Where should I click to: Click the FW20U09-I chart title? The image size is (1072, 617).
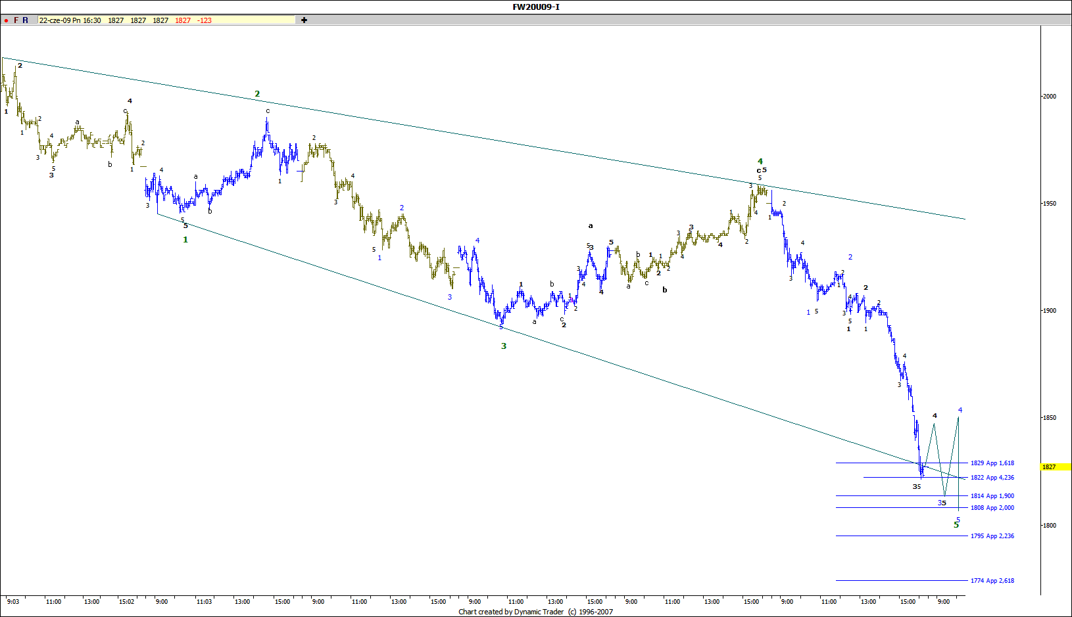point(536,7)
